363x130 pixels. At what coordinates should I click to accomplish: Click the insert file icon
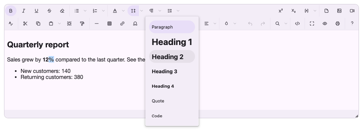pos(326,11)
